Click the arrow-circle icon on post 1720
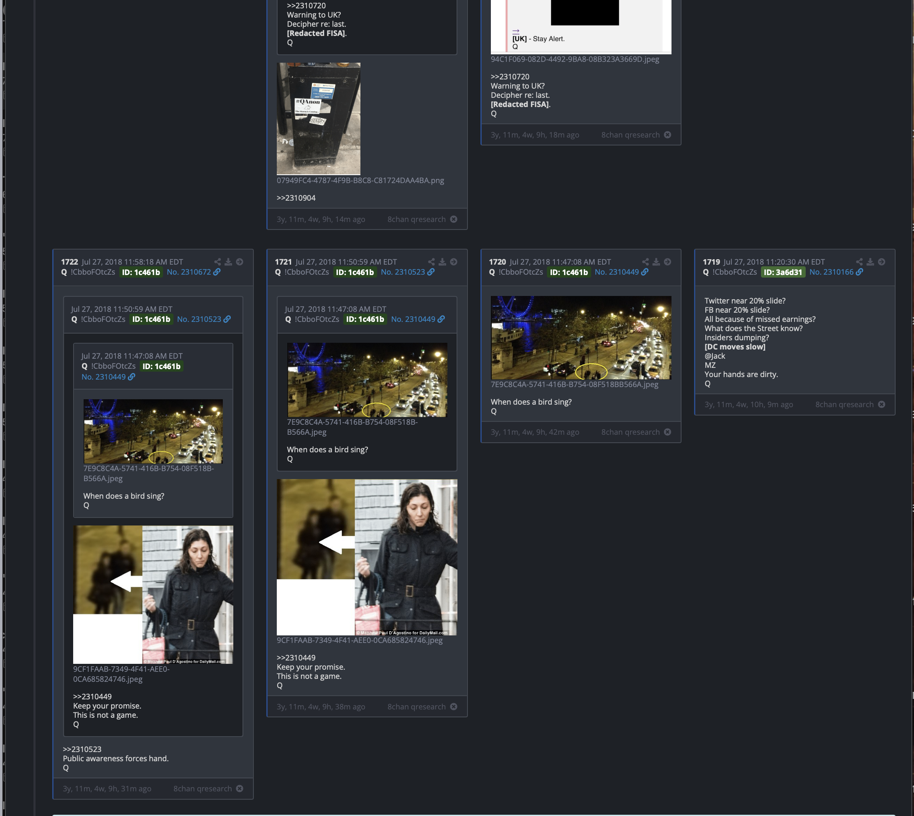 [x=667, y=262]
